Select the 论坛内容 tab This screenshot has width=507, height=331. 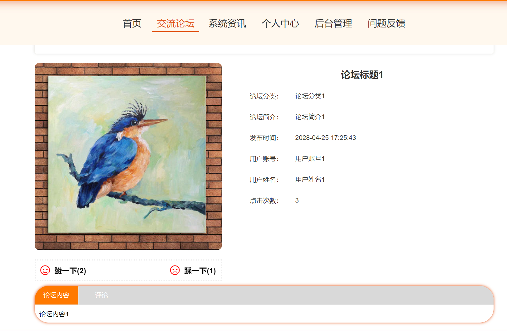coord(57,295)
